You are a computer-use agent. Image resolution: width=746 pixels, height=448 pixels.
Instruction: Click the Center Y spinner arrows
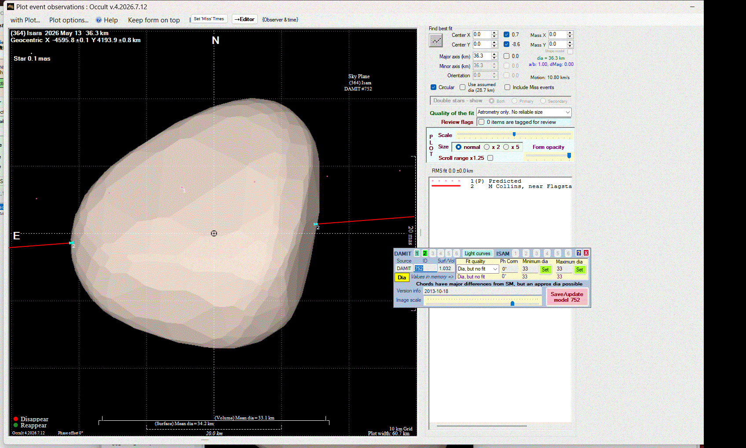[494, 44]
